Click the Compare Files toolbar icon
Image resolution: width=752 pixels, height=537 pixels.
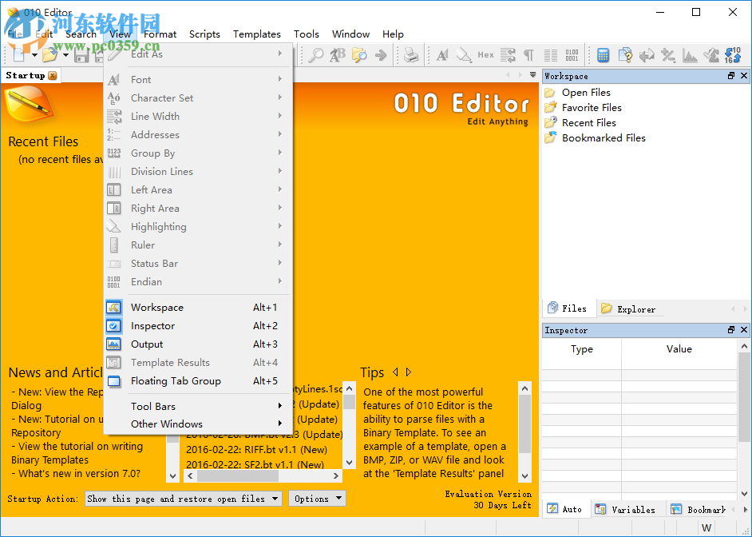[647, 55]
